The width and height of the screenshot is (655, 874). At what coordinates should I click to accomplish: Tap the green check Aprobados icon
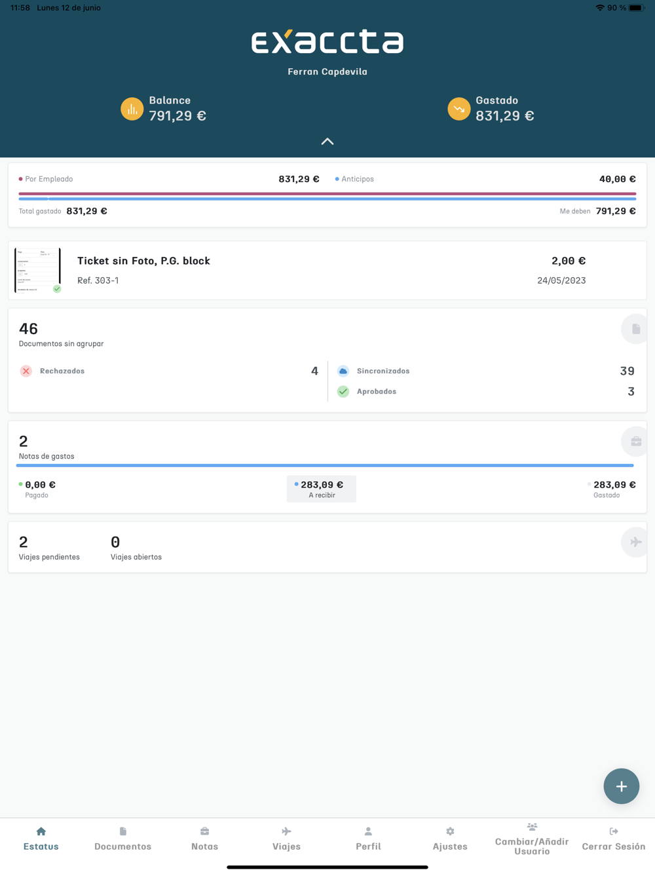point(343,392)
